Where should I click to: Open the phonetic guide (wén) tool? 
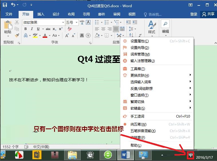(82, 22)
